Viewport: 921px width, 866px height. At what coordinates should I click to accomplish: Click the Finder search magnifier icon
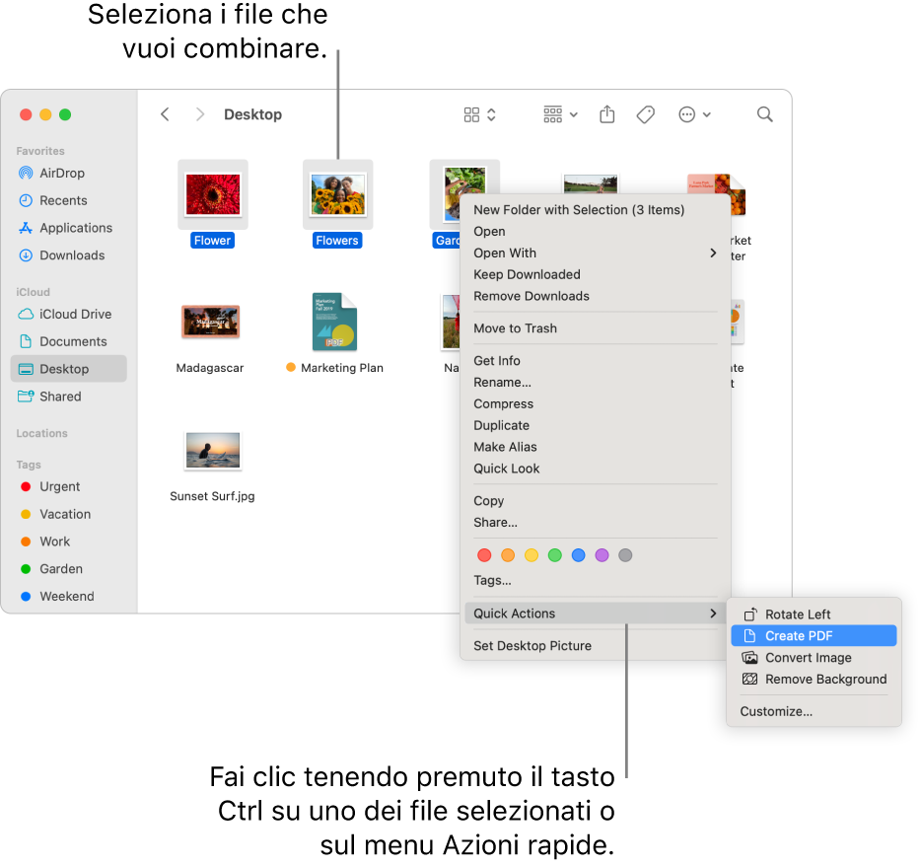point(764,114)
